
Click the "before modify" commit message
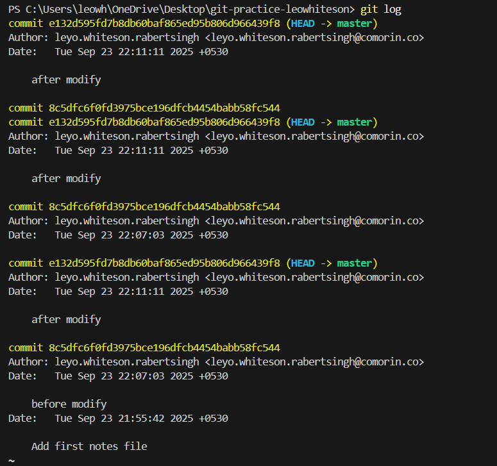pyautogui.click(x=69, y=404)
